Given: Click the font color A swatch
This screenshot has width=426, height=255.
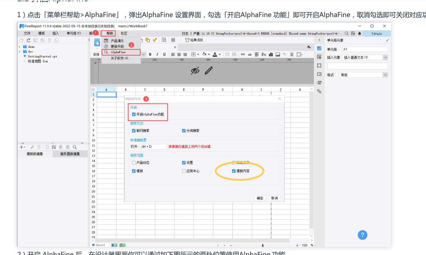Looking at the screenshot, I should click(215, 54).
